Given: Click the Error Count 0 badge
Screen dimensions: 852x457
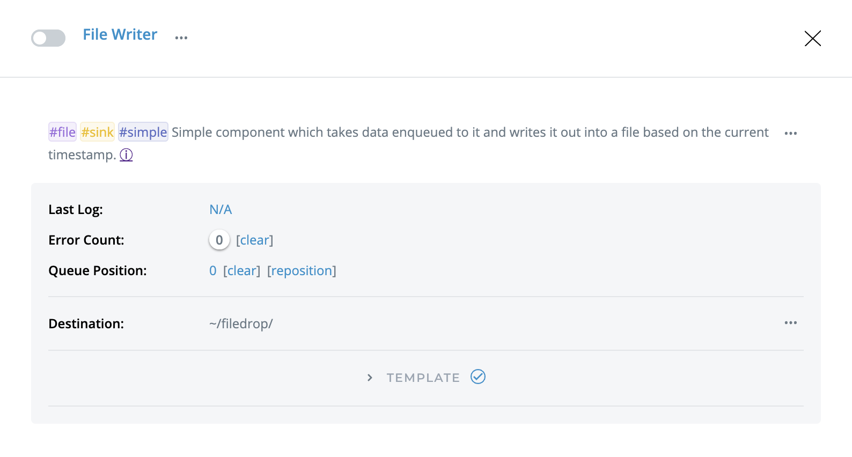Looking at the screenshot, I should tap(219, 240).
